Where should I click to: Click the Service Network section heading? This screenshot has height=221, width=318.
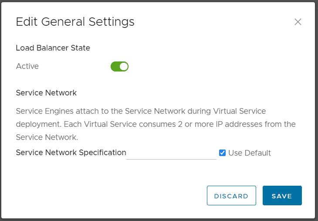(46, 93)
